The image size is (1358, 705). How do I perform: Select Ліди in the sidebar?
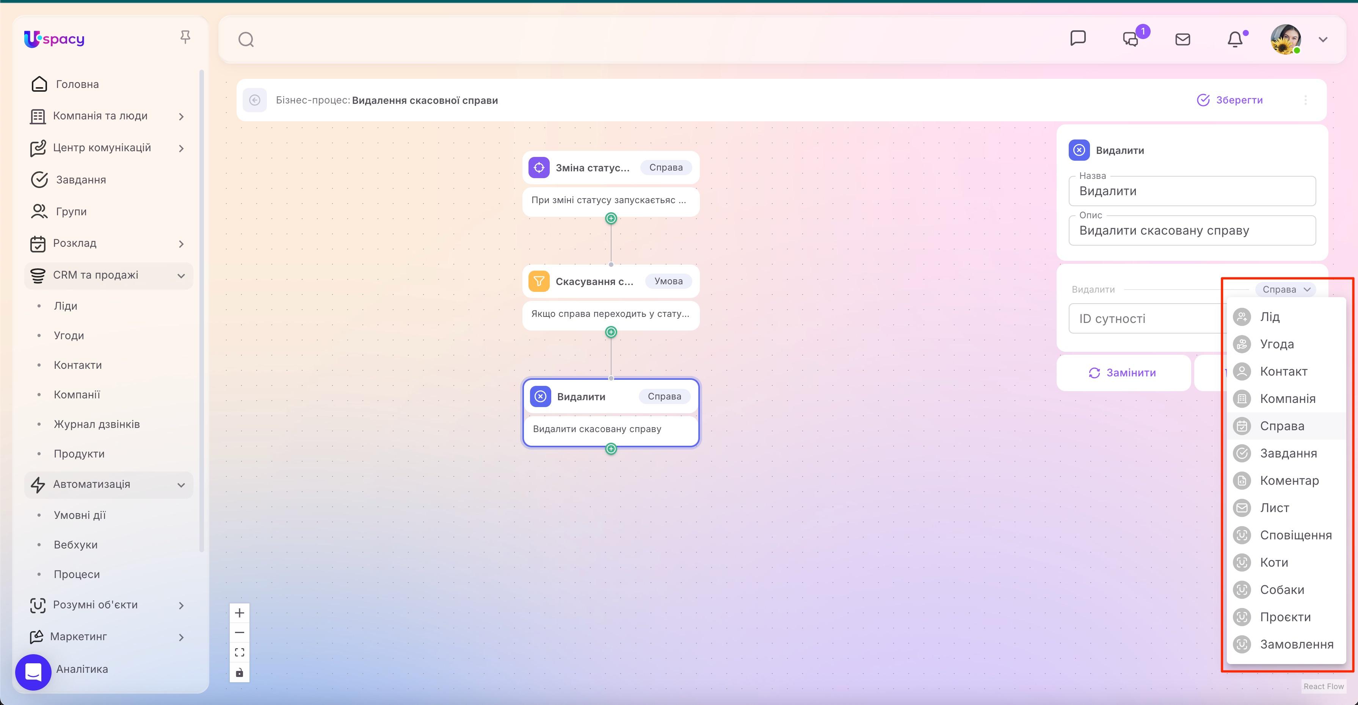(x=66, y=305)
